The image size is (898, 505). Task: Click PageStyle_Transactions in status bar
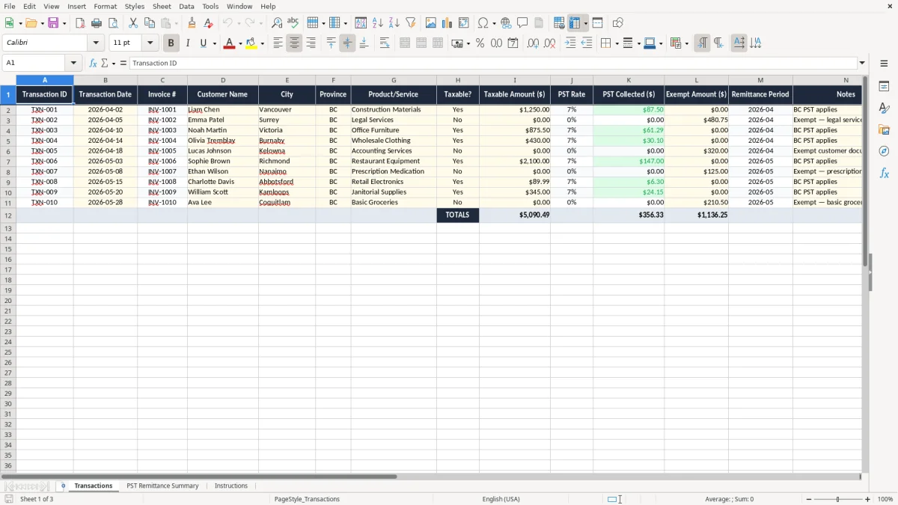pos(307,499)
